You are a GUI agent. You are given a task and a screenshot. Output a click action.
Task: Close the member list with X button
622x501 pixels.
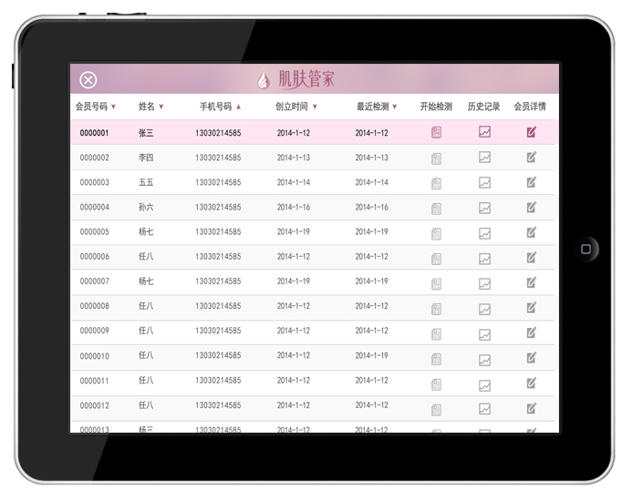pyautogui.click(x=88, y=80)
